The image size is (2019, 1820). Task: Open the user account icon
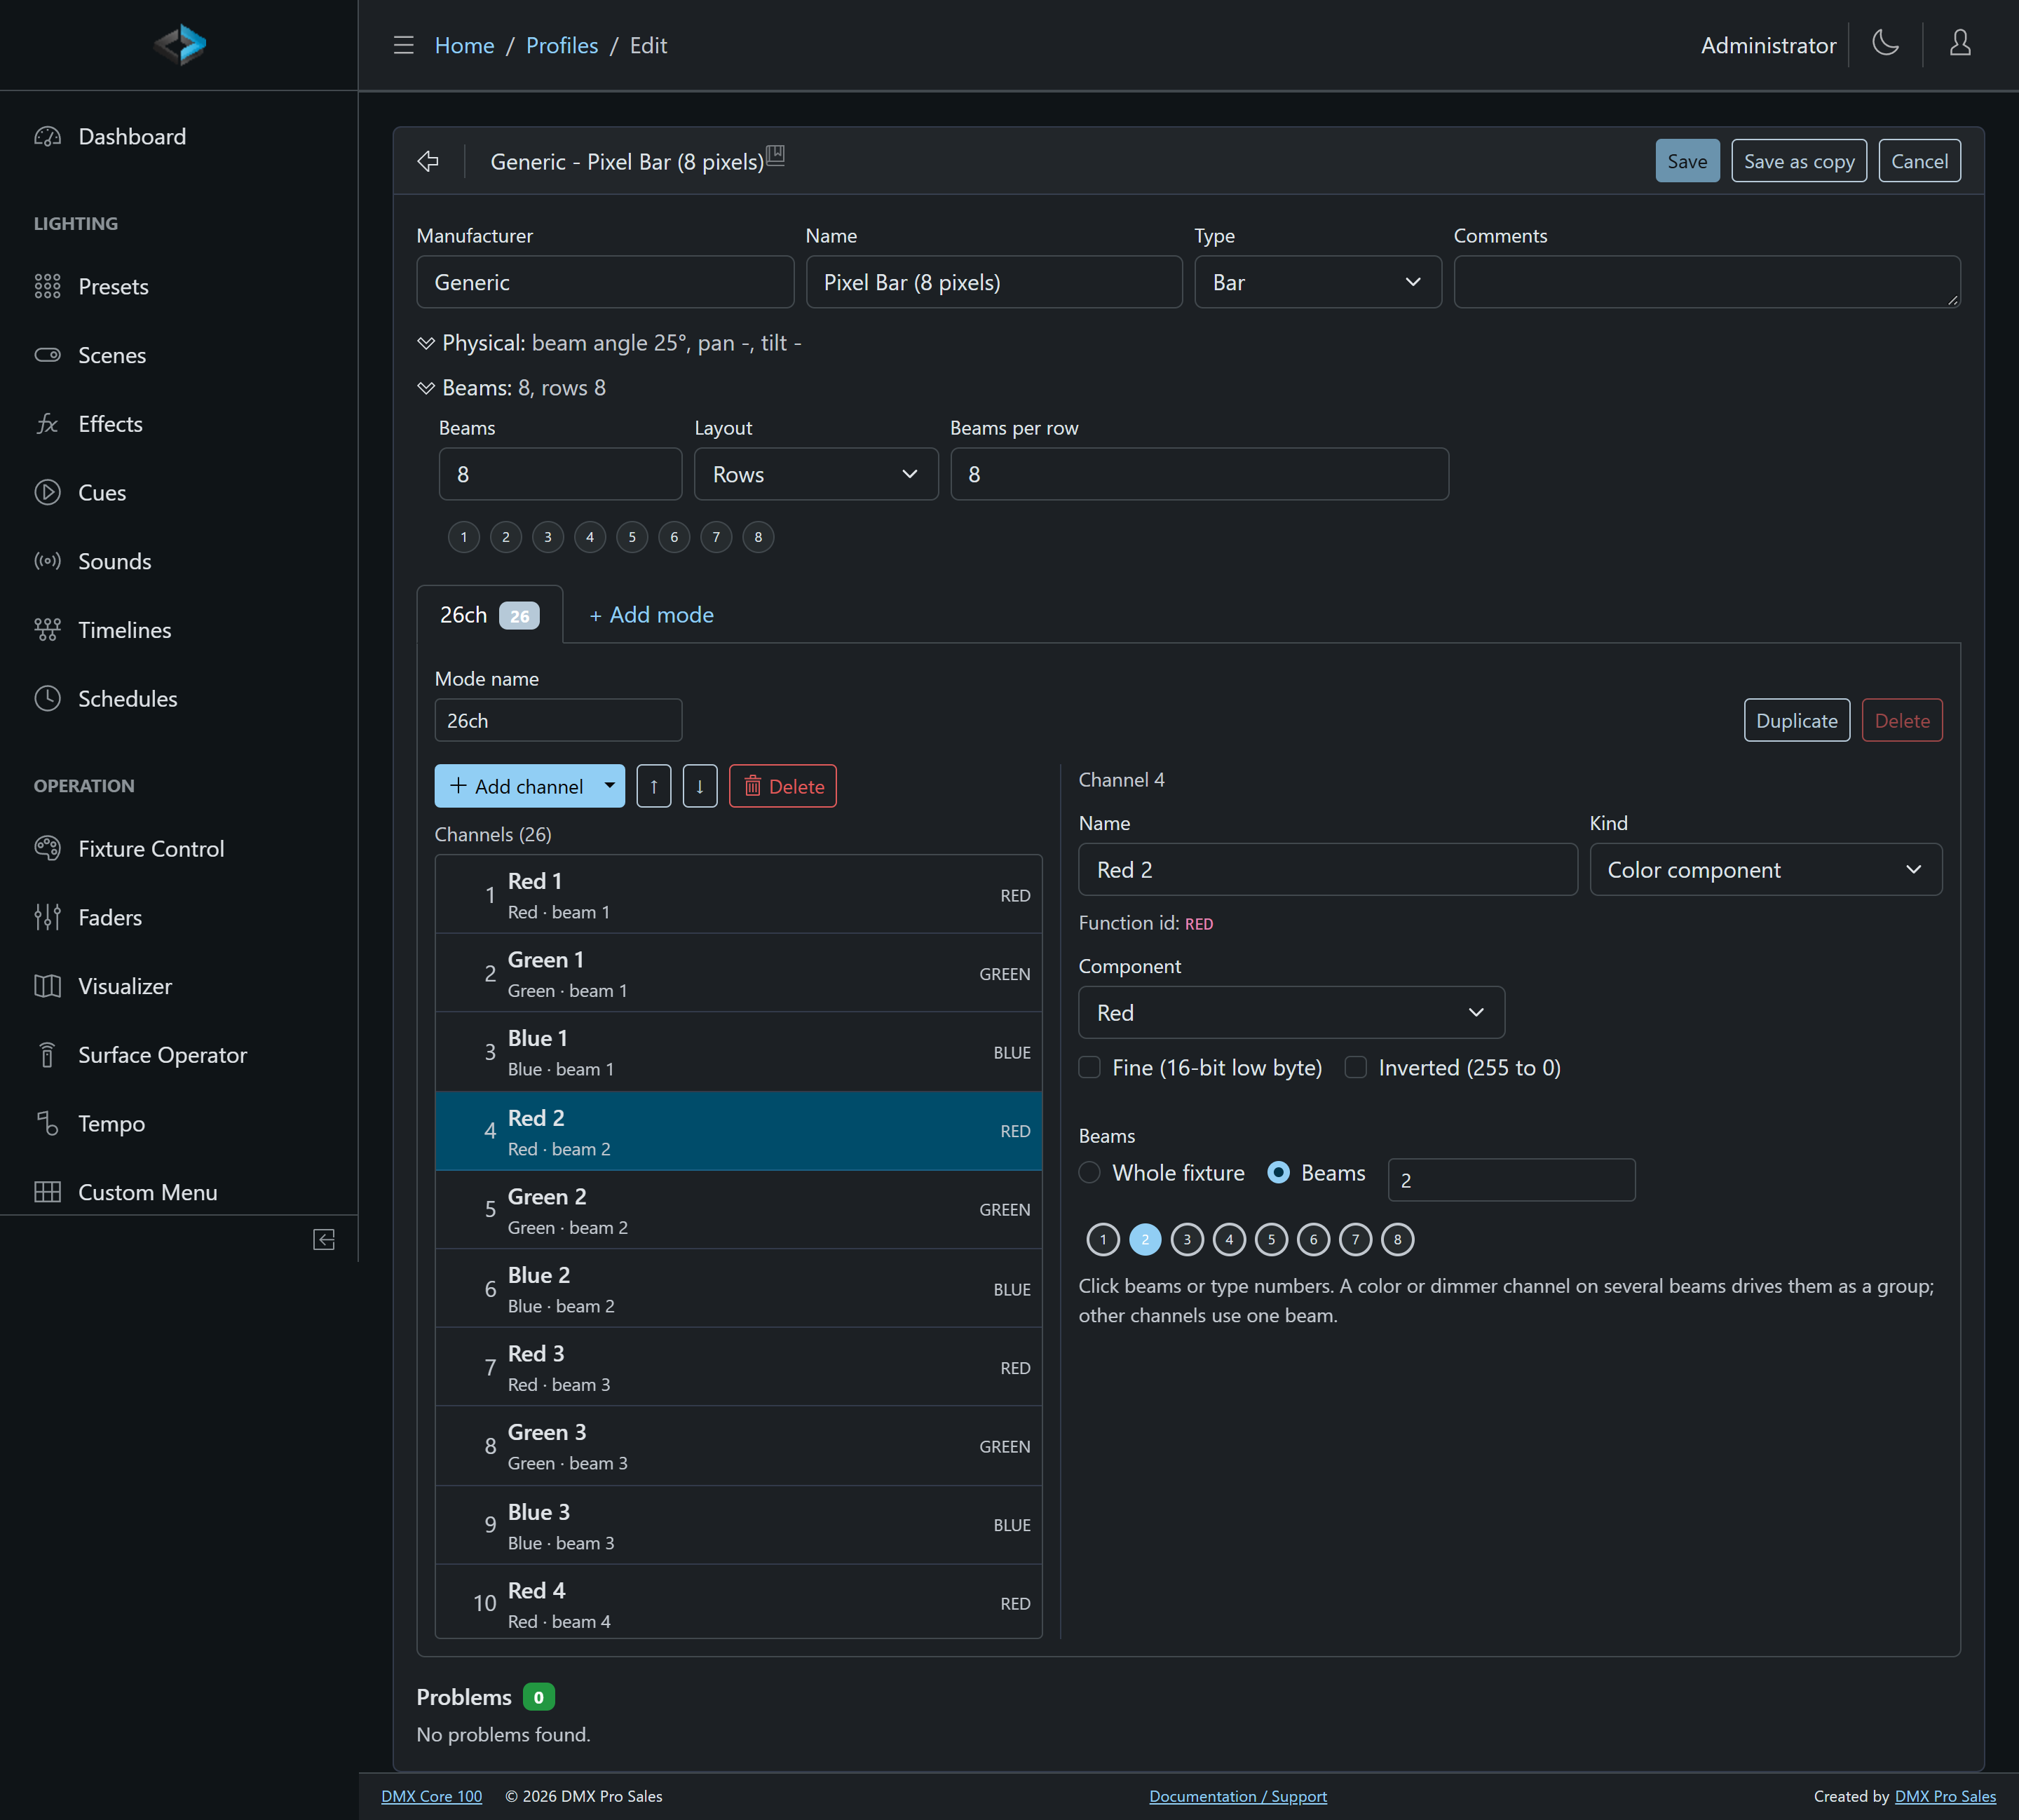1960,43
